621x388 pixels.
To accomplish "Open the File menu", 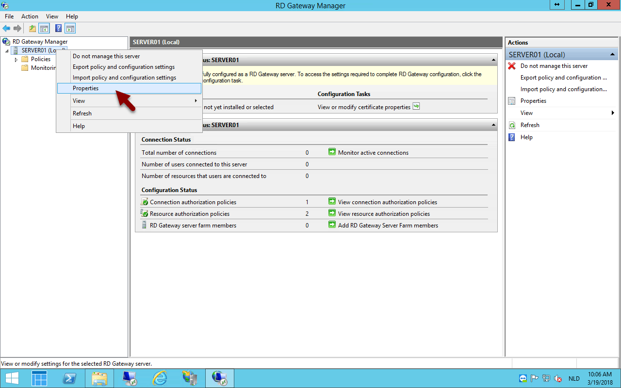I will tap(9, 16).
